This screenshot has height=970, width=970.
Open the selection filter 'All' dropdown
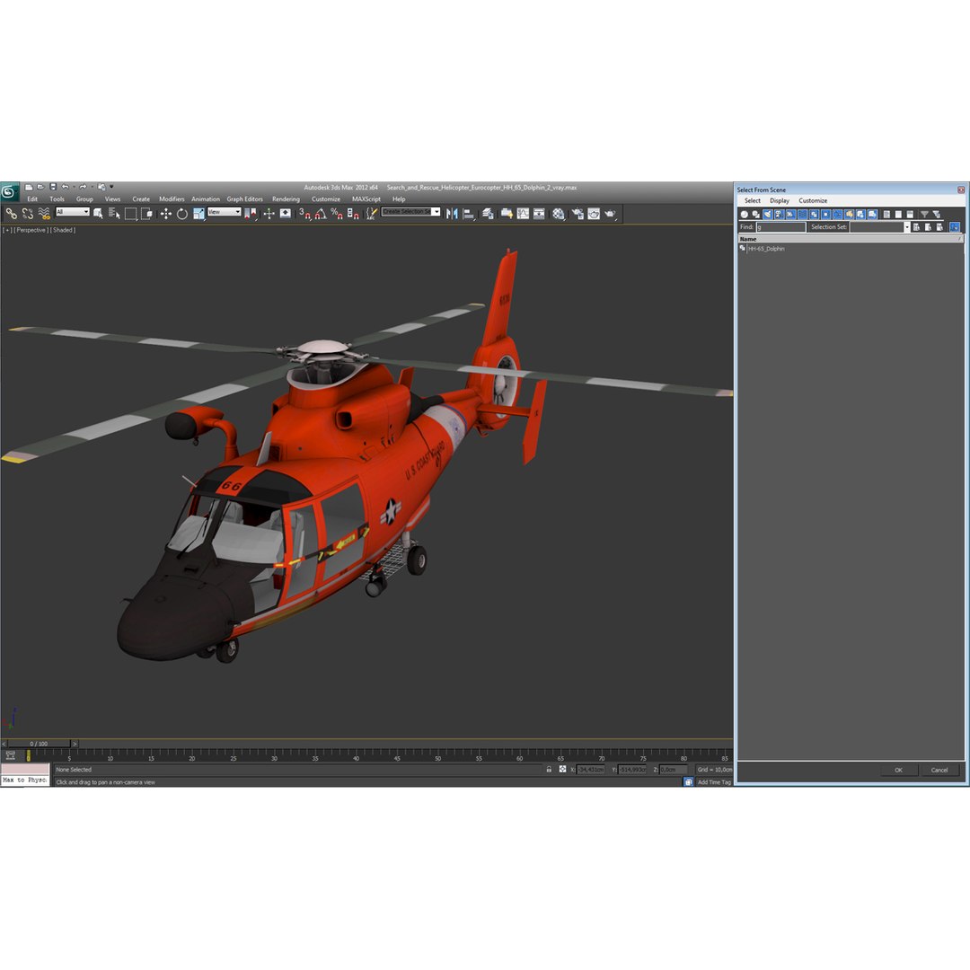(73, 212)
